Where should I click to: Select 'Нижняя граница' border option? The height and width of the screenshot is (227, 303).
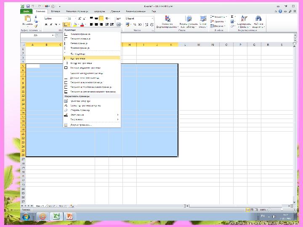coord(92,34)
